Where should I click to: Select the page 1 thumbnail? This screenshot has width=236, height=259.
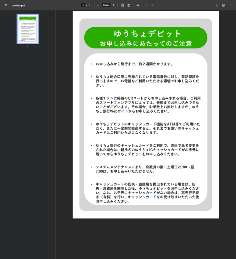[x=28, y=29]
